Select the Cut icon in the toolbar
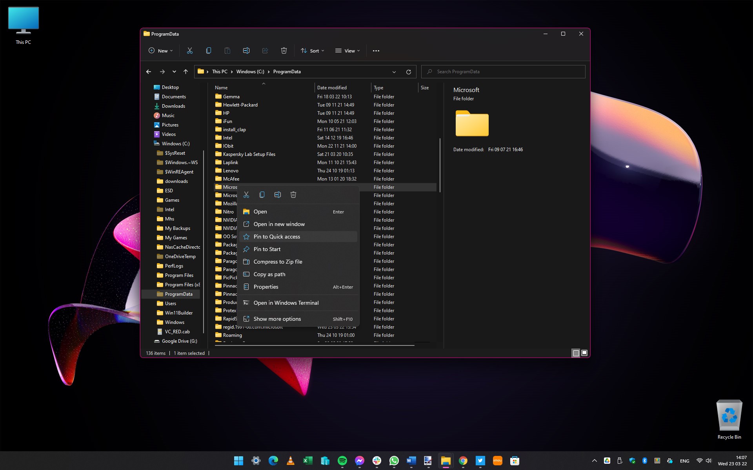 190,51
